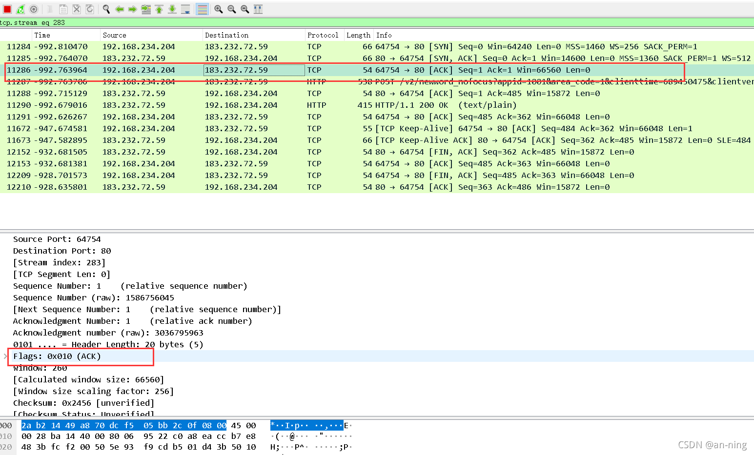Select Acknowledgment Number: 1 relative line
The width and height of the screenshot is (754, 455).
pyautogui.click(x=132, y=321)
